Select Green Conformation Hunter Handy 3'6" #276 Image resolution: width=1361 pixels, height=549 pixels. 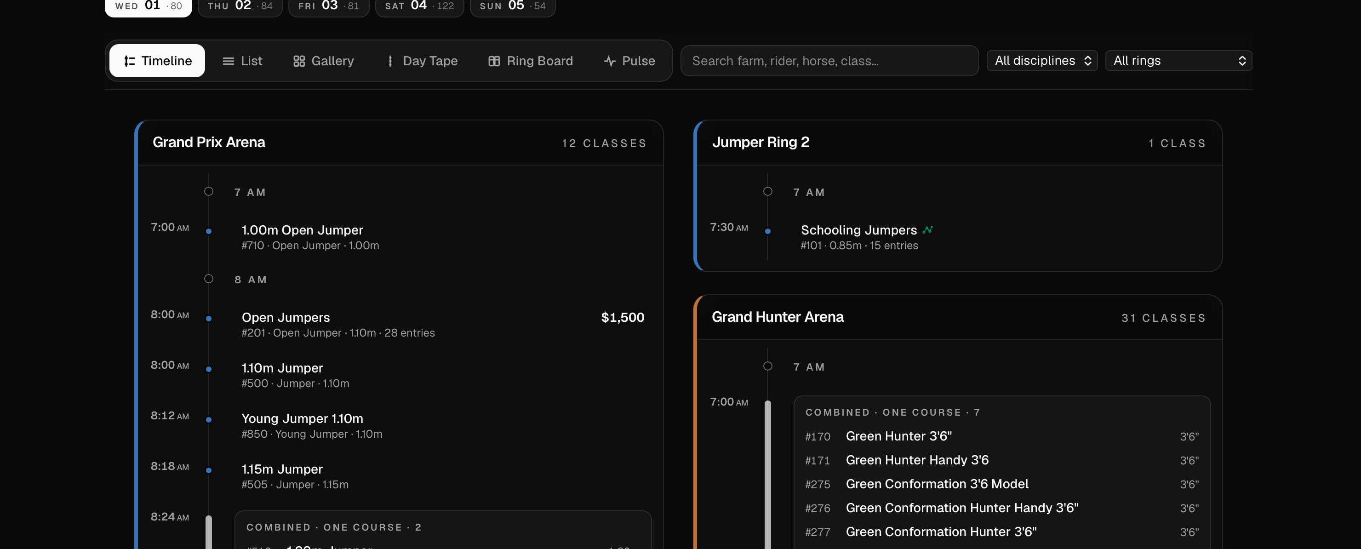1002,508
